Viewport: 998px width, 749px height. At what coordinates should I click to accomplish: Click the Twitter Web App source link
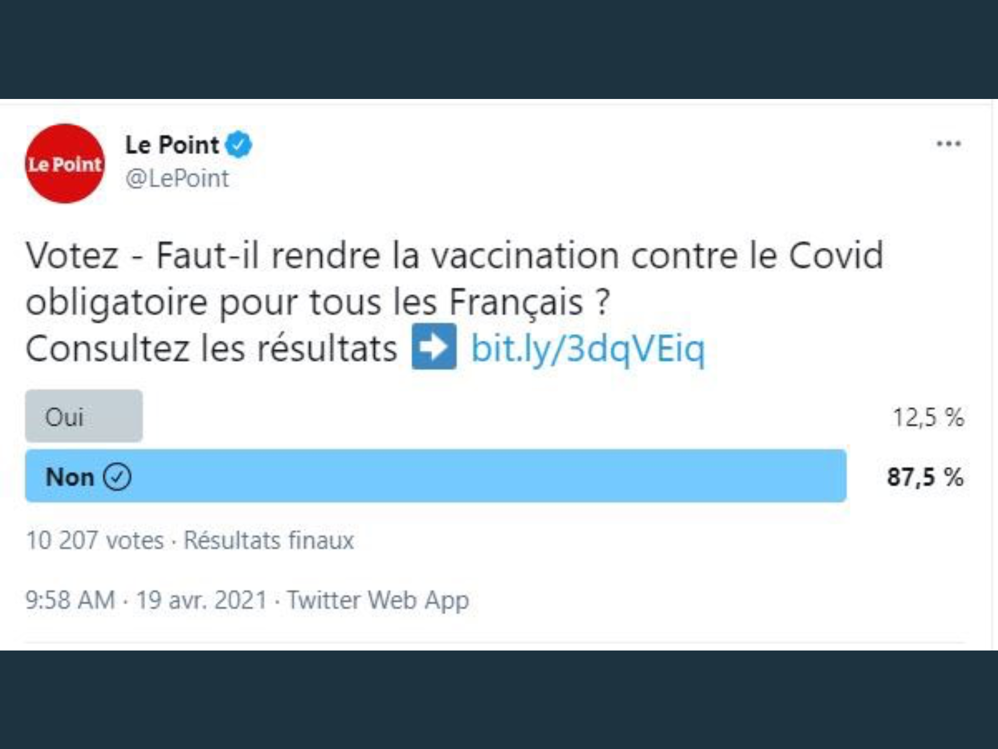(378, 601)
